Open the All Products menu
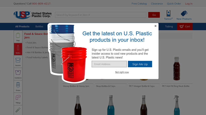The width and height of the screenshot is (206, 115). (22, 27)
